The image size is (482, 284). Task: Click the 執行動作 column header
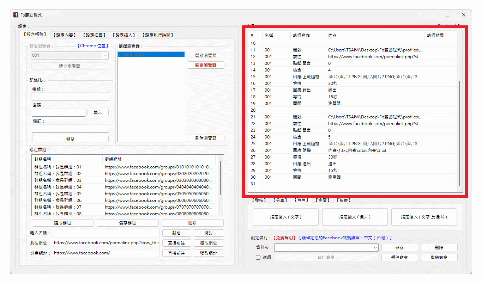coord(308,36)
